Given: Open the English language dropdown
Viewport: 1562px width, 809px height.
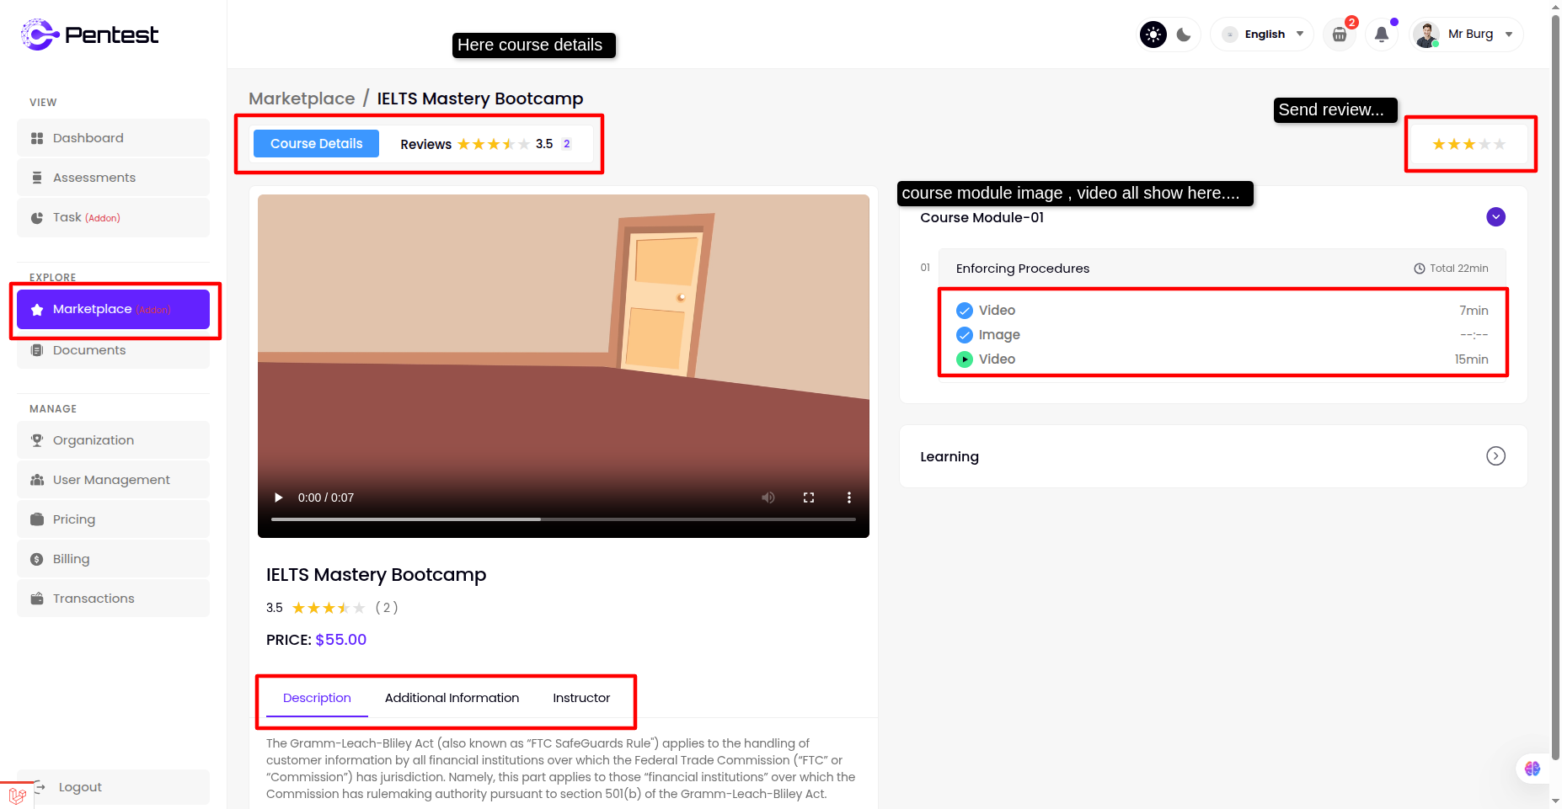Looking at the screenshot, I should pos(1263,35).
